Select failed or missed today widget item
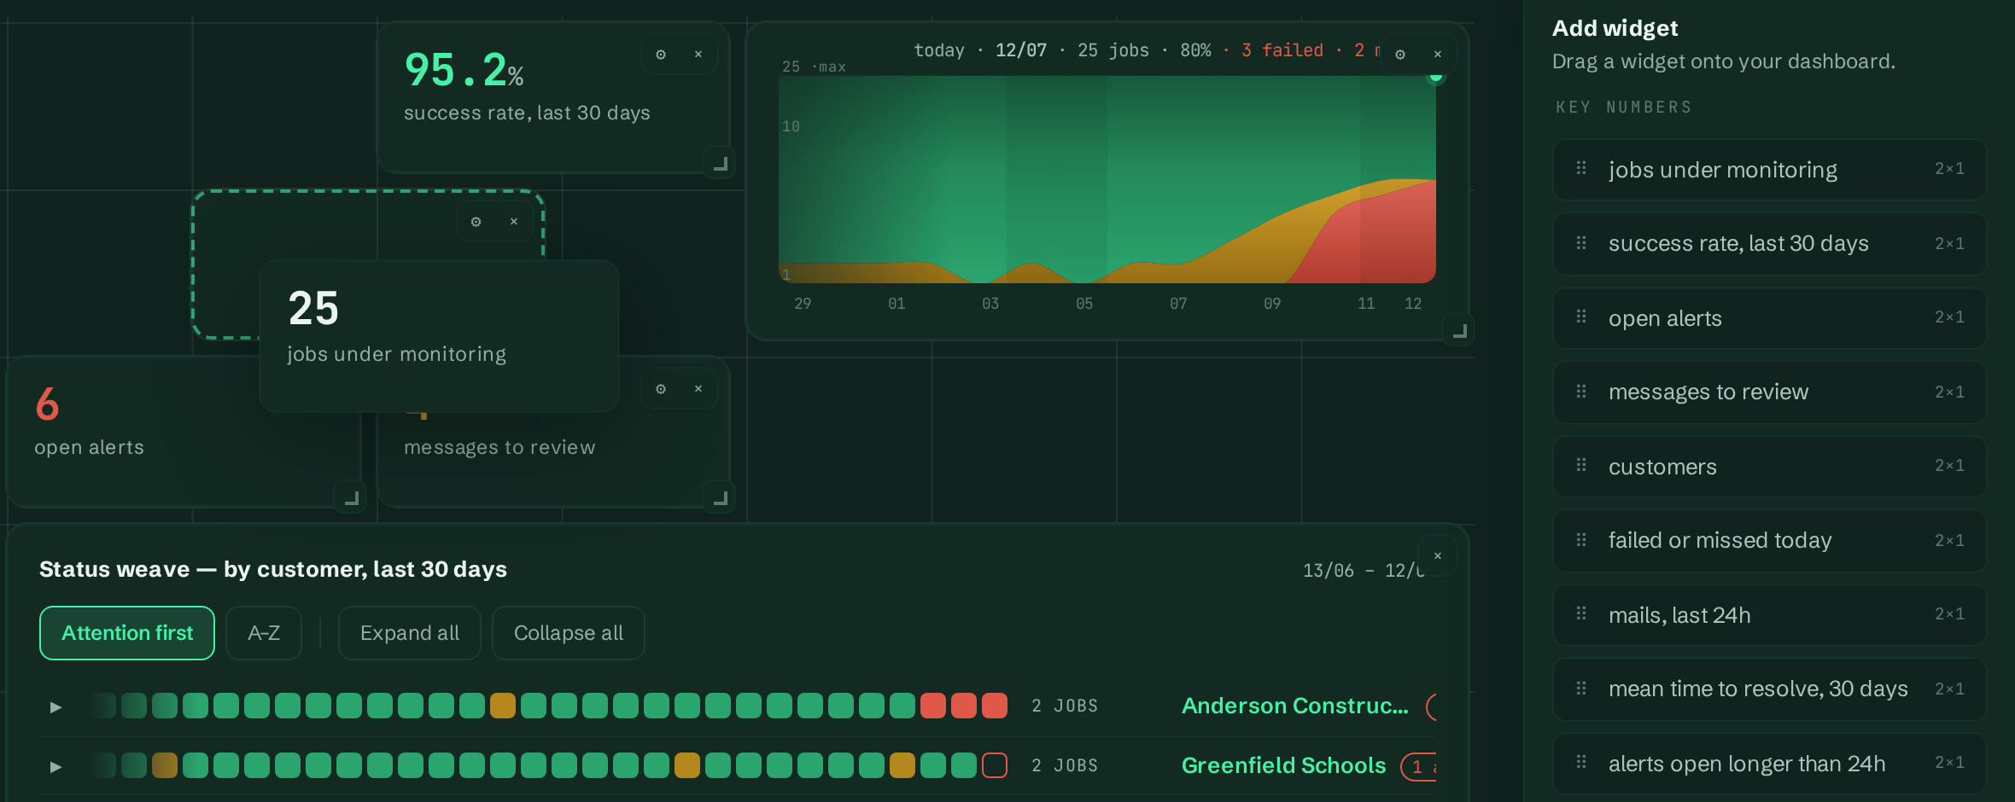This screenshot has width=2015, height=802. coord(1769,541)
